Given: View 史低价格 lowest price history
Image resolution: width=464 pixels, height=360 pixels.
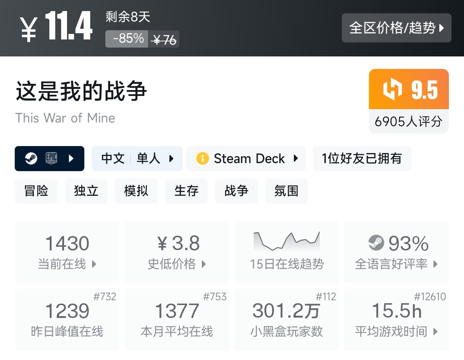Looking at the screenshot, I should (177, 252).
